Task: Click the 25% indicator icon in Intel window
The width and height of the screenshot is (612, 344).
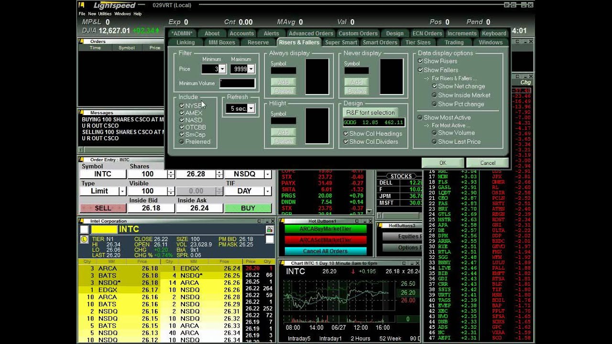Action: (x=270, y=229)
